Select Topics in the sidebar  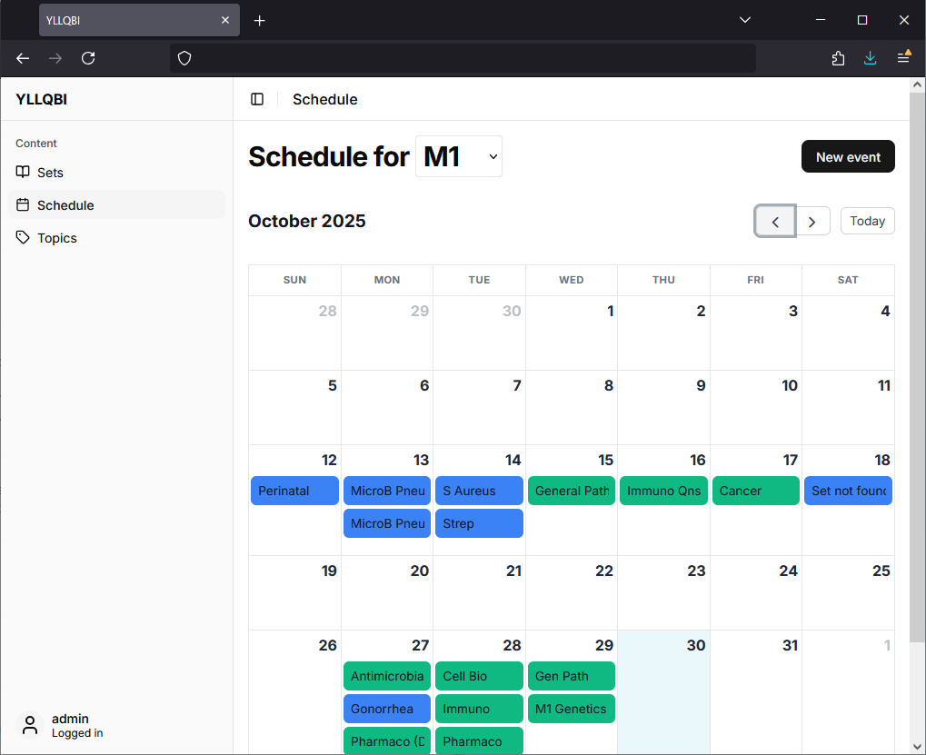[56, 238]
